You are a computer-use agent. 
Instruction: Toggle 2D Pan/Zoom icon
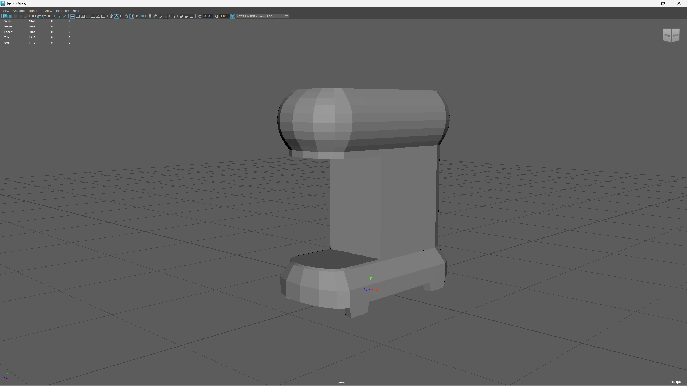click(x=59, y=16)
